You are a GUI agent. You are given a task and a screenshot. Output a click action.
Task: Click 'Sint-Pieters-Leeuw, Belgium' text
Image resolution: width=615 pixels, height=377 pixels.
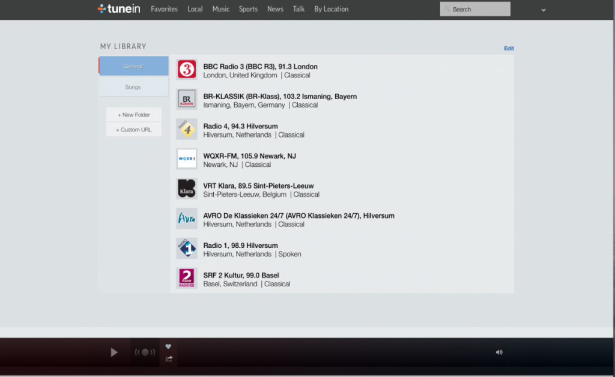[x=245, y=195]
